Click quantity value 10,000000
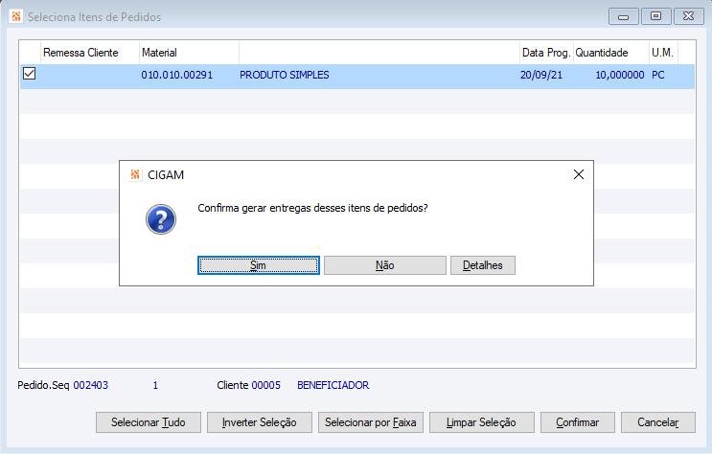Viewport: 712px width, 454px height. point(620,75)
